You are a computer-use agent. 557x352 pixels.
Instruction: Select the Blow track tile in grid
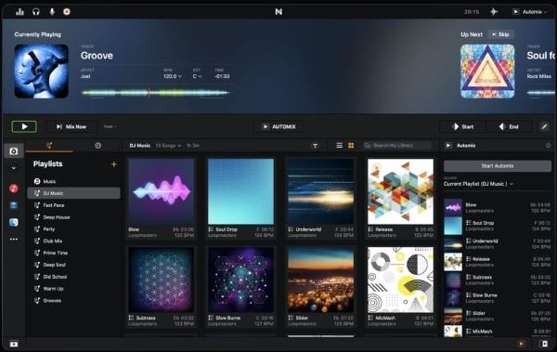click(162, 199)
